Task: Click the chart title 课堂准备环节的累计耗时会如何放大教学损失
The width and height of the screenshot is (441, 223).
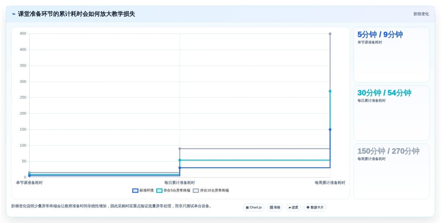Action: [76, 14]
